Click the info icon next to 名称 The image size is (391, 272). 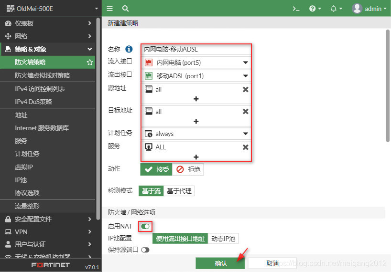(x=129, y=49)
